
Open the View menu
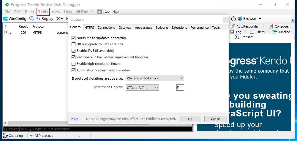tap(56, 12)
